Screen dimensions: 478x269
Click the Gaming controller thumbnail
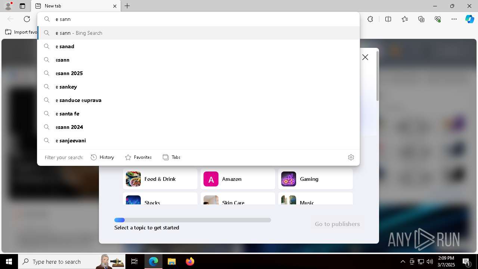click(x=289, y=179)
